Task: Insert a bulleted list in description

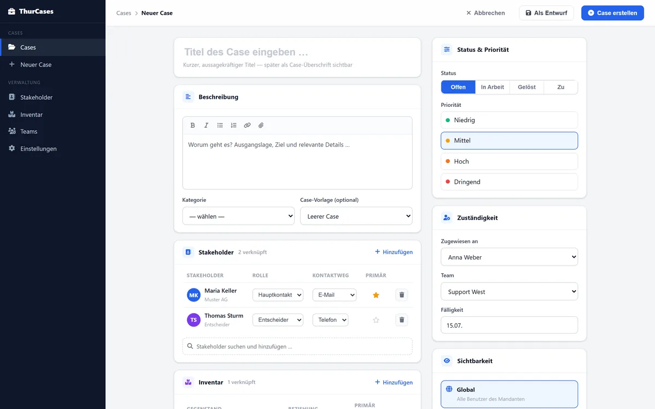Action: pos(220,125)
